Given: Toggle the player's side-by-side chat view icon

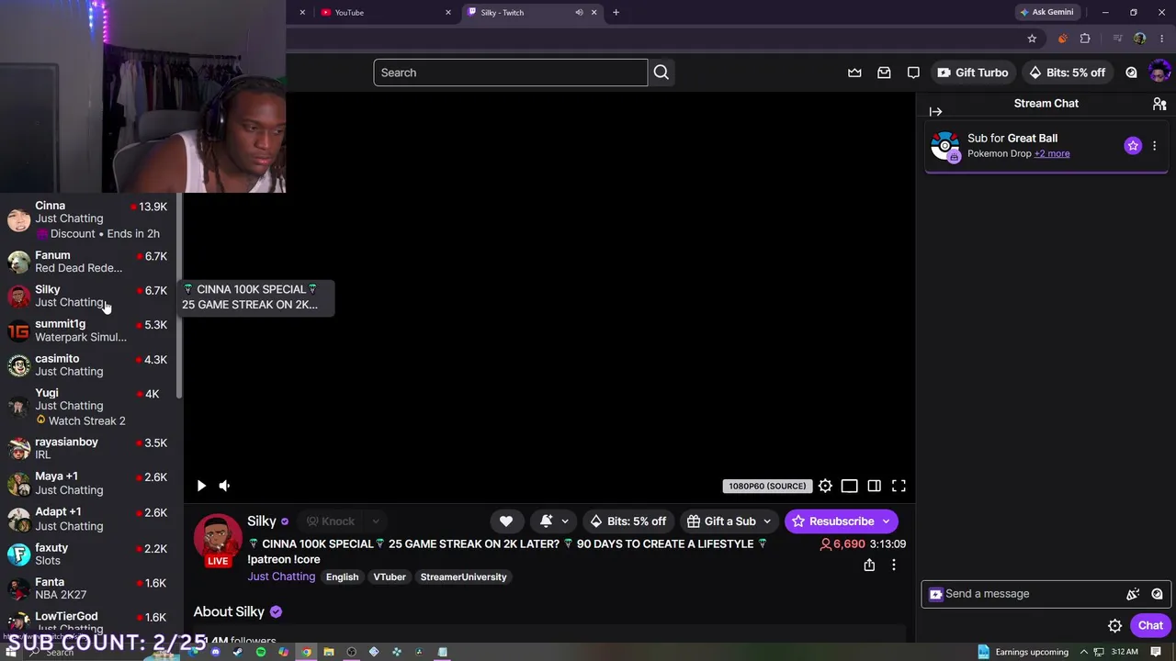Looking at the screenshot, I should point(874,486).
